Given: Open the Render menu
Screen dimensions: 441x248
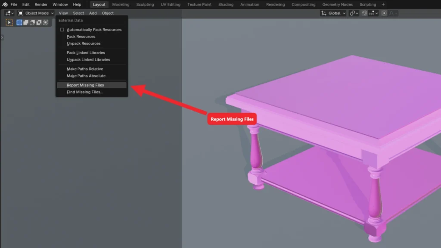Looking at the screenshot, I should click(x=41, y=4).
